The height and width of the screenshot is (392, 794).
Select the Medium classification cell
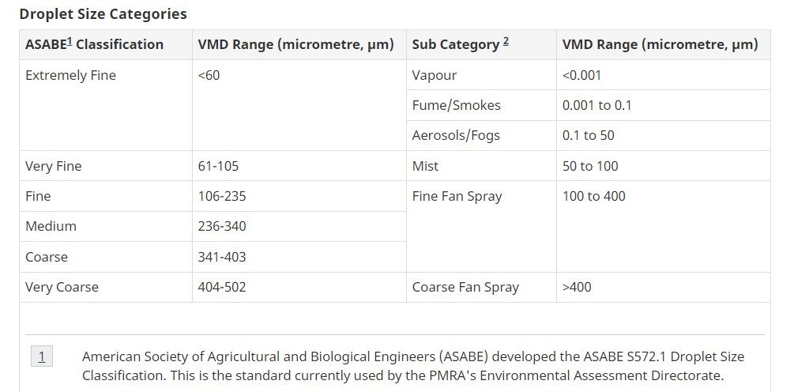106,226
